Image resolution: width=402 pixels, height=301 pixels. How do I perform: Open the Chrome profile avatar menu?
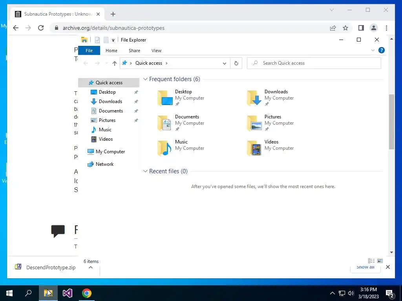click(x=374, y=28)
